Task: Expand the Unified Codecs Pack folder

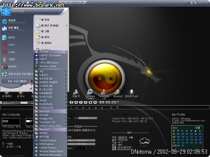Action: [50, 126]
